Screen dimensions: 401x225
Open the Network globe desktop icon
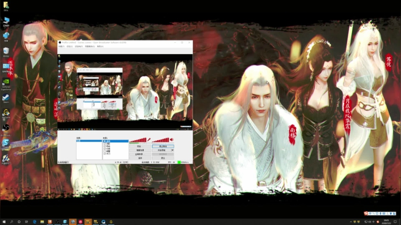[x=6, y=37]
